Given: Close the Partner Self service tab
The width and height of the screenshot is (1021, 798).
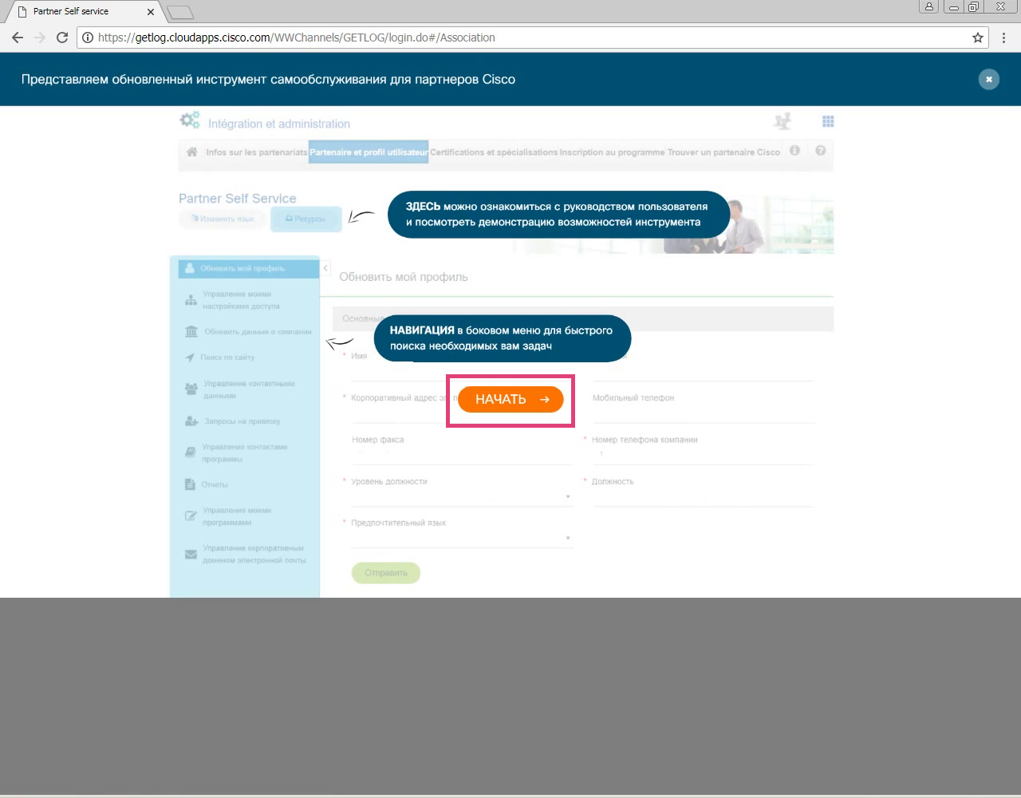Looking at the screenshot, I should 151,12.
